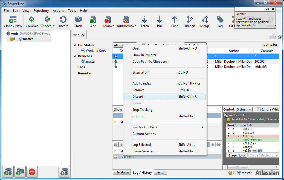Choose 'Custom Actions' in context menu
Viewport: 284px width, 180px height.
(165, 134)
